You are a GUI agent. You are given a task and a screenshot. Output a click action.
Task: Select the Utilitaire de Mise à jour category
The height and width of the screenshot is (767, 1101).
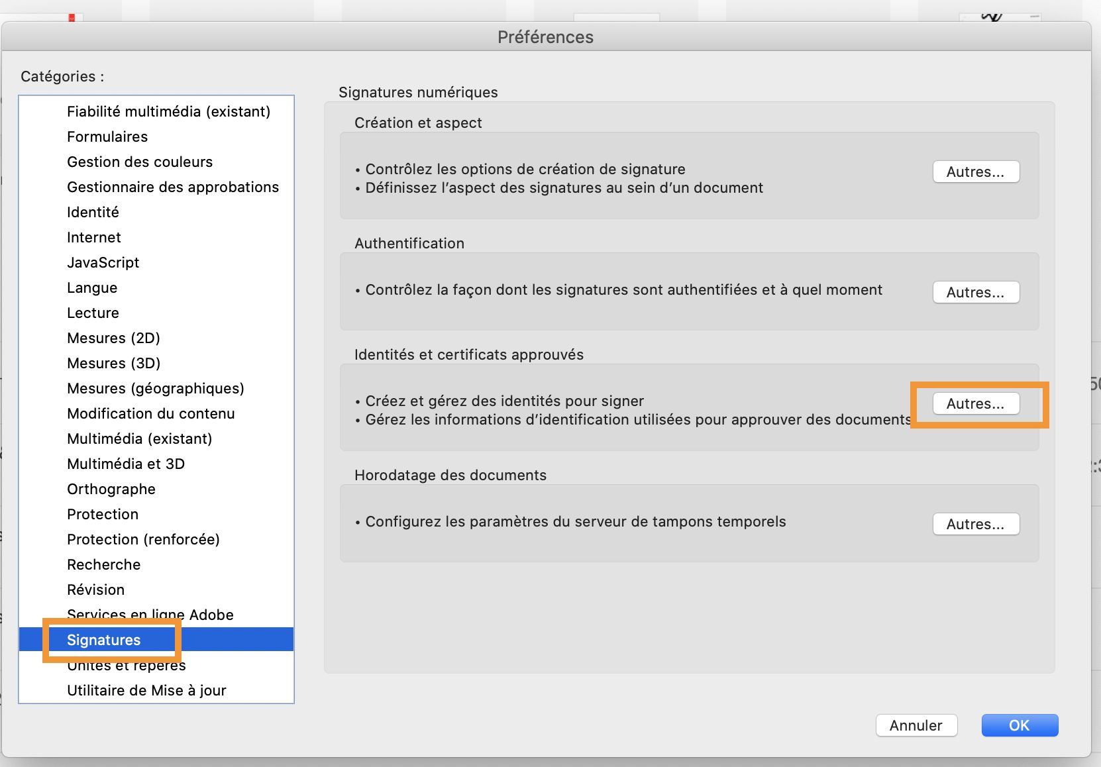coord(146,690)
